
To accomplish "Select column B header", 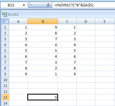I will point(43,21).
